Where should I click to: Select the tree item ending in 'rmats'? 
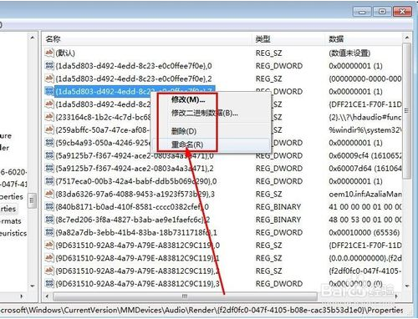pyautogui.click(x=11, y=221)
